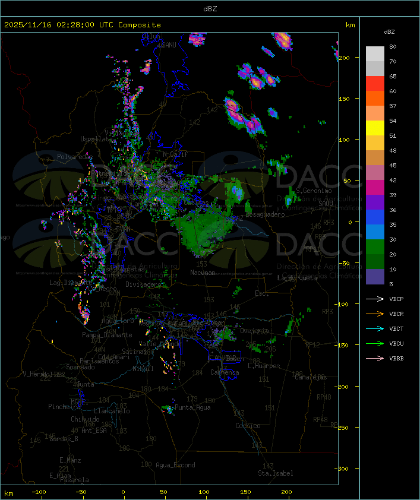Viewport: 420px width, 500px height.
Task: Click the 'VBCT' legend label
Action: click(x=396, y=329)
